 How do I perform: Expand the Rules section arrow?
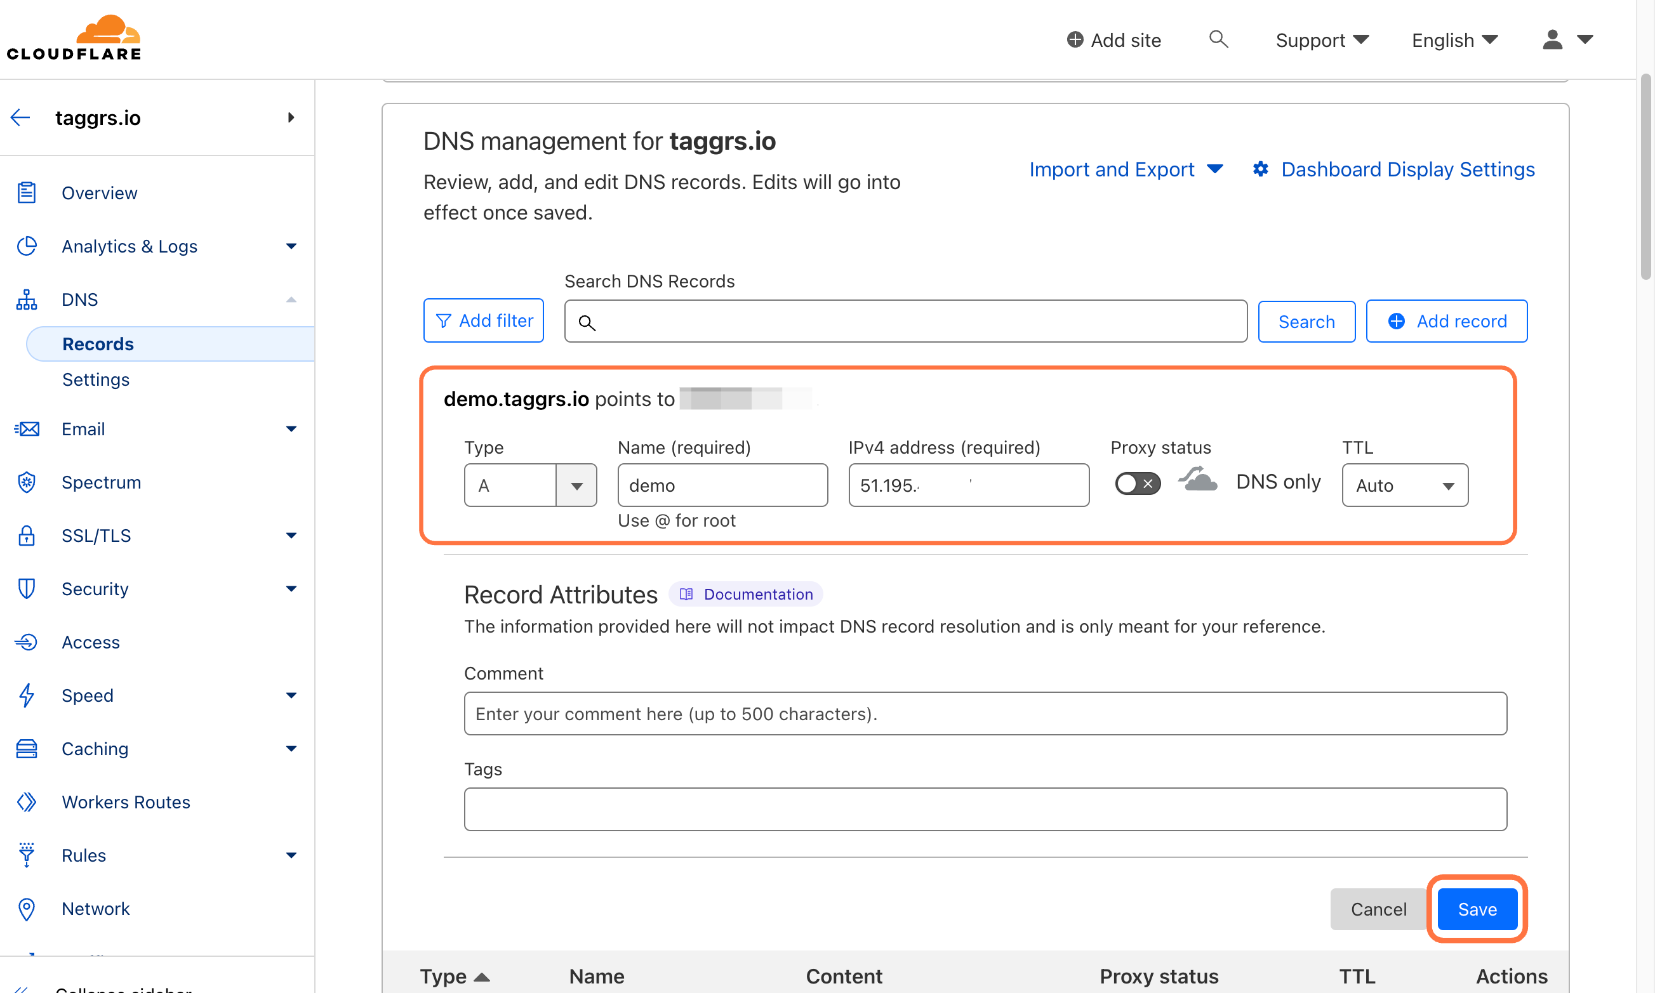point(291,855)
